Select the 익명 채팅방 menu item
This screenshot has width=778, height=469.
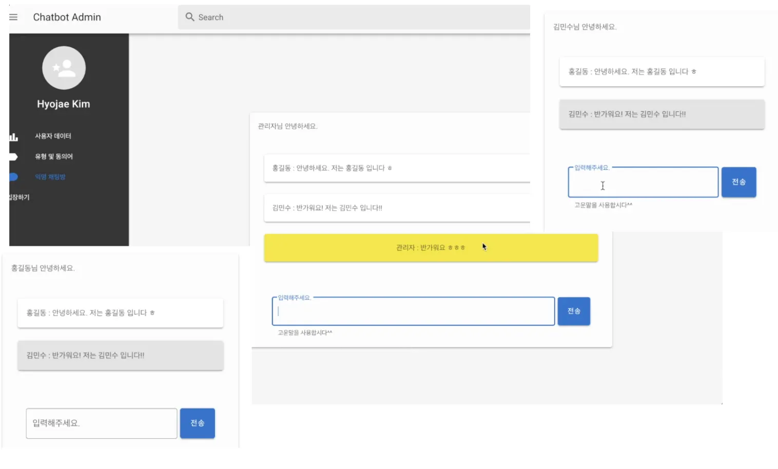pyautogui.click(x=50, y=177)
